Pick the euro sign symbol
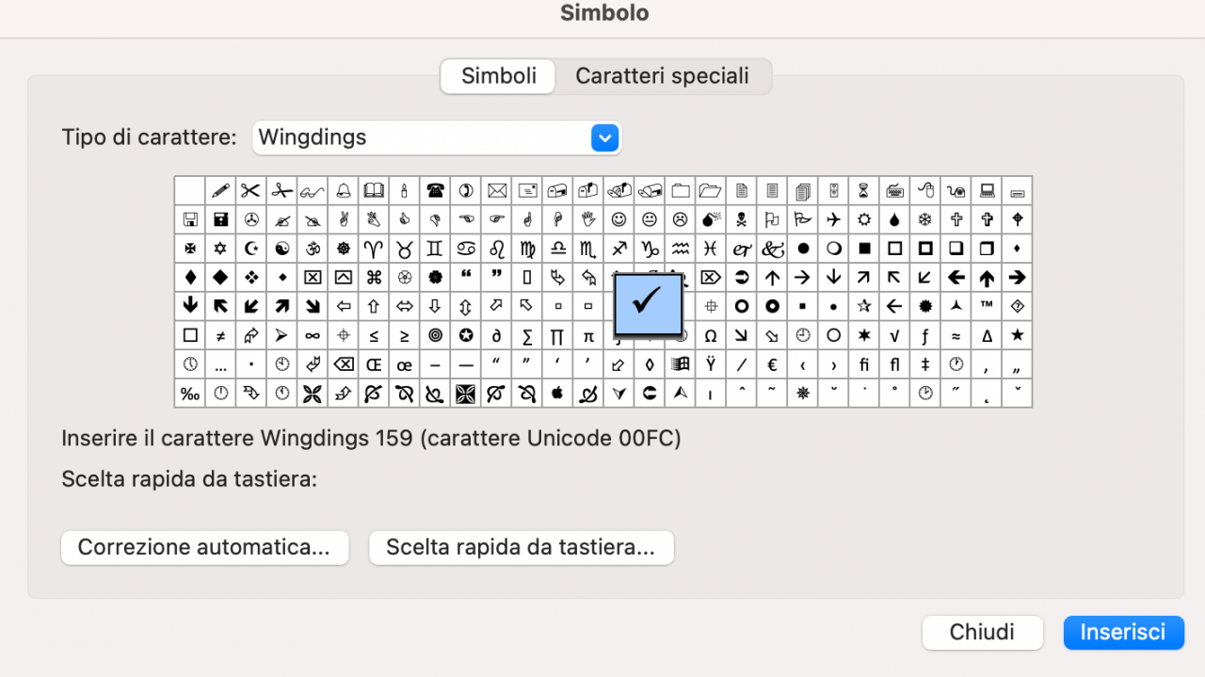The width and height of the screenshot is (1205, 677). click(x=772, y=364)
